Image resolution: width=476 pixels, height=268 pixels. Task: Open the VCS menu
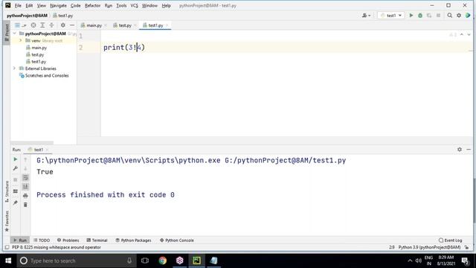click(134, 5)
